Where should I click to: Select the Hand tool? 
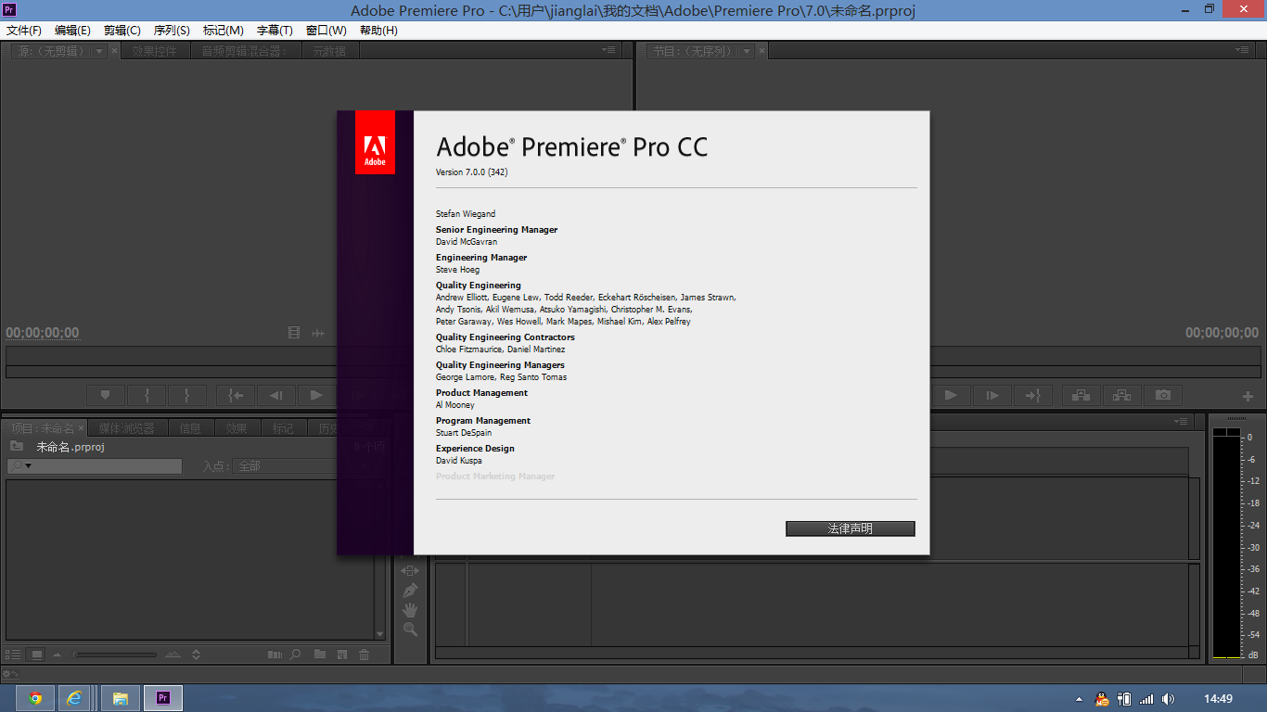point(410,610)
